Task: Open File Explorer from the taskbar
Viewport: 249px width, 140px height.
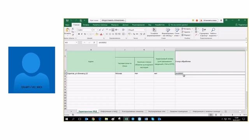Action: tap(106, 119)
